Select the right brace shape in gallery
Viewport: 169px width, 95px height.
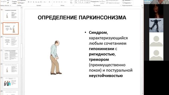(85, 2)
